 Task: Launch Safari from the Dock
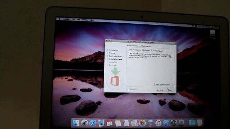pos(93,123)
